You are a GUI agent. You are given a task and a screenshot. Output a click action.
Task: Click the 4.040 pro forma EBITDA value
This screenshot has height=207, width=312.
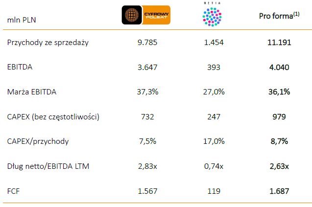279,67
